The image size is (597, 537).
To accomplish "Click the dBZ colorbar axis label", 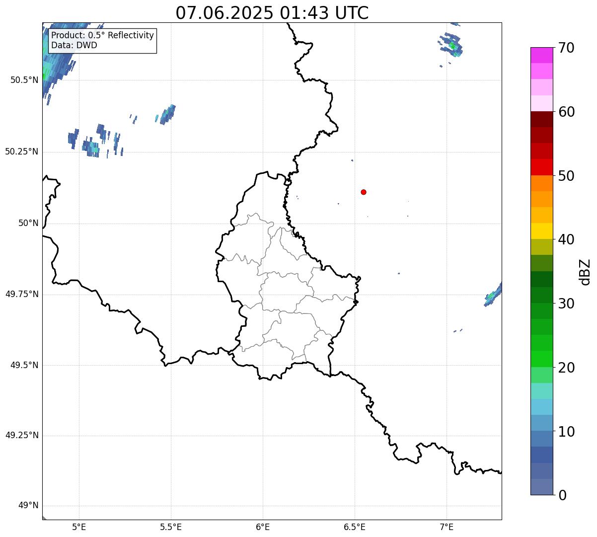I will (585, 271).
